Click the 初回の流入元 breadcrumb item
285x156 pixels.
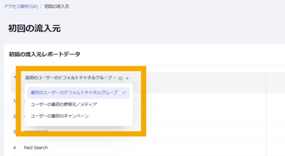pos(57,7)
